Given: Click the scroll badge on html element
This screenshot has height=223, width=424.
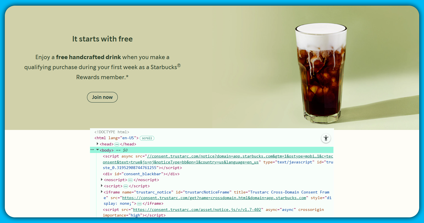Looking at the screenshot, I should [x=147, y=138].
